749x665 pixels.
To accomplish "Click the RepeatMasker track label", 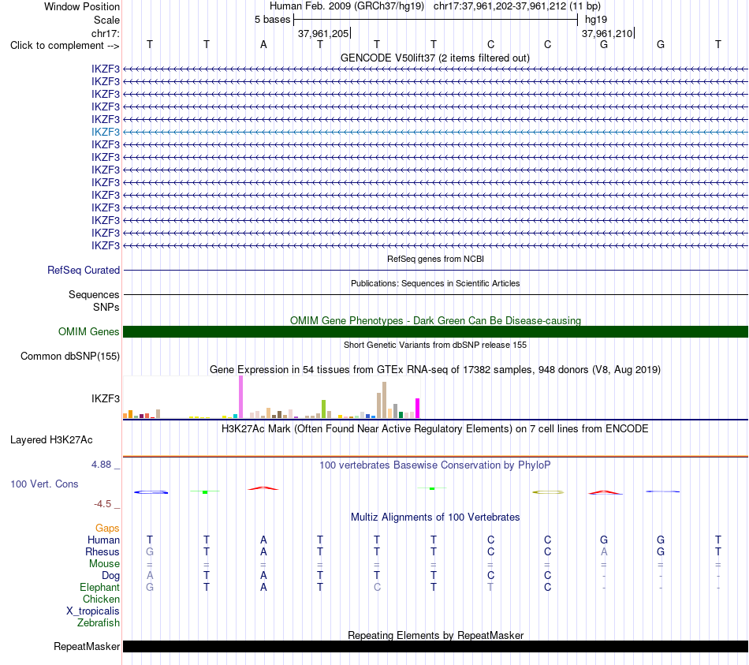I will click(x=87, y=646).
